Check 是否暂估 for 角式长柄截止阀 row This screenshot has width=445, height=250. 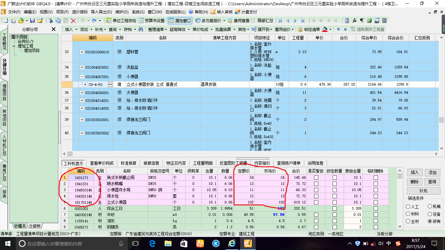pos(316,178)
